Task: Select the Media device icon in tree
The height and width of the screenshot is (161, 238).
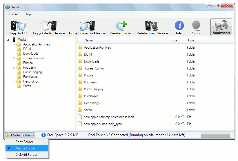Action: click(14, 40)
